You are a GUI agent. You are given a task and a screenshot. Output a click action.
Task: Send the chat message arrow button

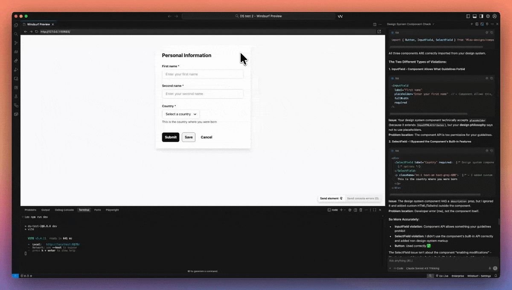495,268
